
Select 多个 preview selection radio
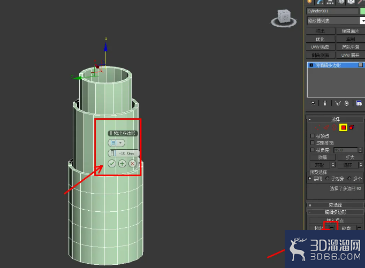point(349,179)
